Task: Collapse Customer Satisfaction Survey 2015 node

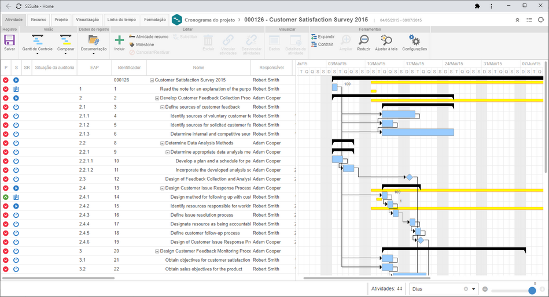Action: point(152,80)
